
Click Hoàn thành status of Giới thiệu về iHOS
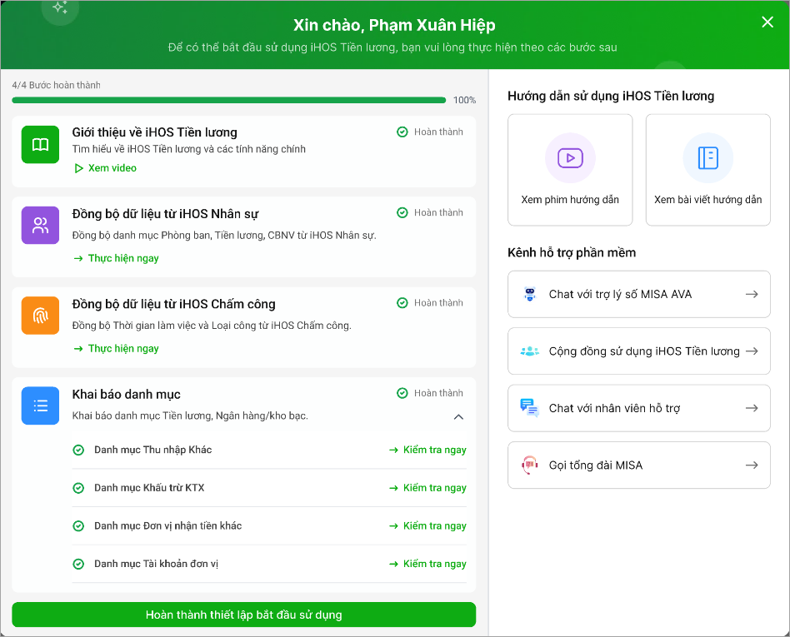click(430, 132)
